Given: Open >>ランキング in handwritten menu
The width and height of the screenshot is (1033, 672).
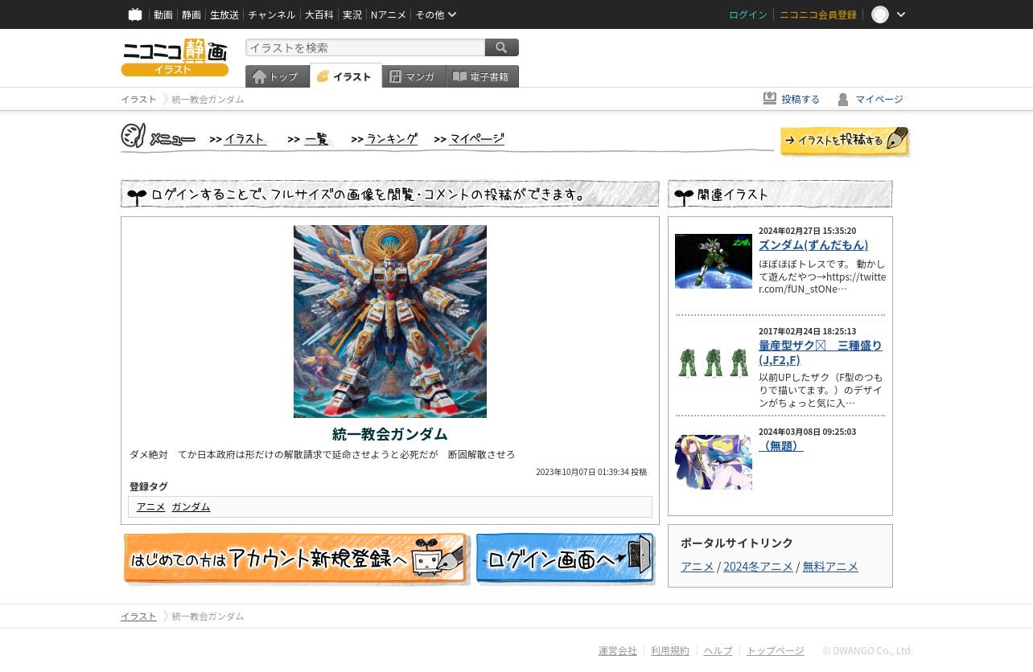Looking at the screenshot, I should tap(385, 139).
